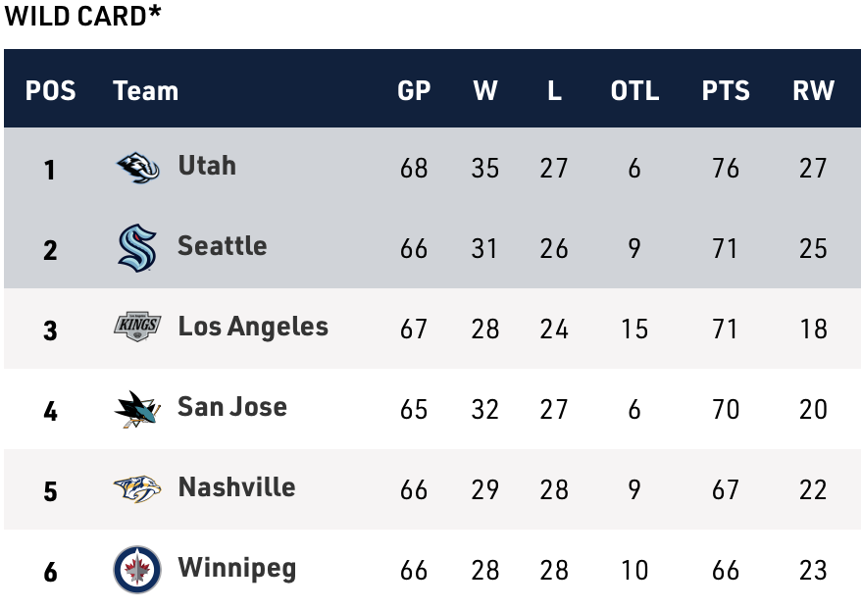
Task: Click the POS column header
Action: tap(50, 91)
